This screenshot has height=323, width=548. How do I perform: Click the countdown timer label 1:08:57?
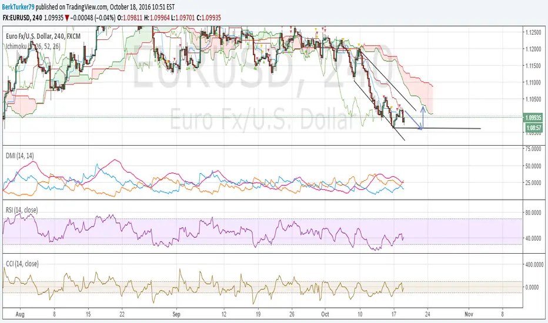point(534,128)
